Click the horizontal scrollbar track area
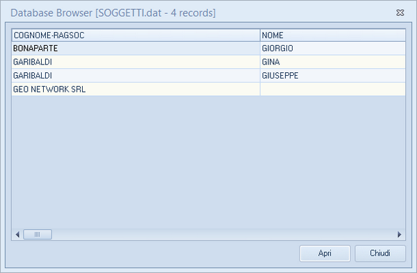Image resolution: width=417 pixels, height=273 pixels. 223,235
